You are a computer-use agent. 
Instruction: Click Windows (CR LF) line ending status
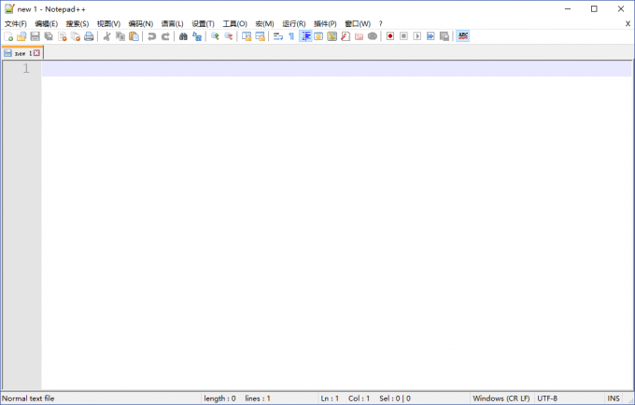click(x=501, y=398)
